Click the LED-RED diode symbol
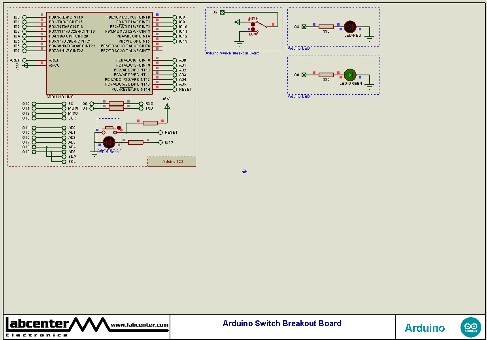 (350, 27)
